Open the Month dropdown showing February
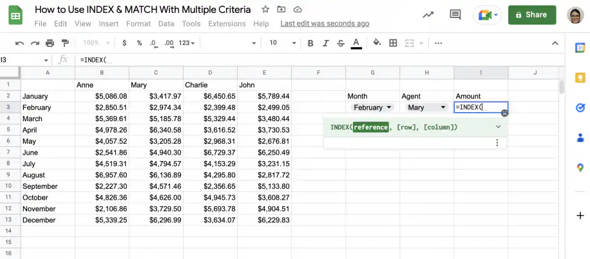The height and width of the screenshot is (259, 590). click(372, 108)
